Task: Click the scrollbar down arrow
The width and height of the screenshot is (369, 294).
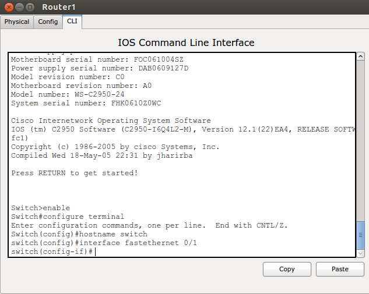Action: [360, 254]
